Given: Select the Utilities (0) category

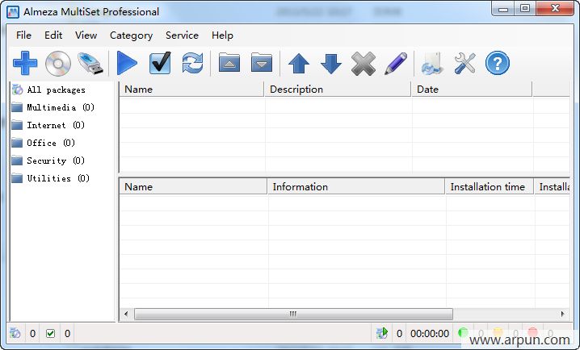Looking at the screenshot, I should 58,178.
